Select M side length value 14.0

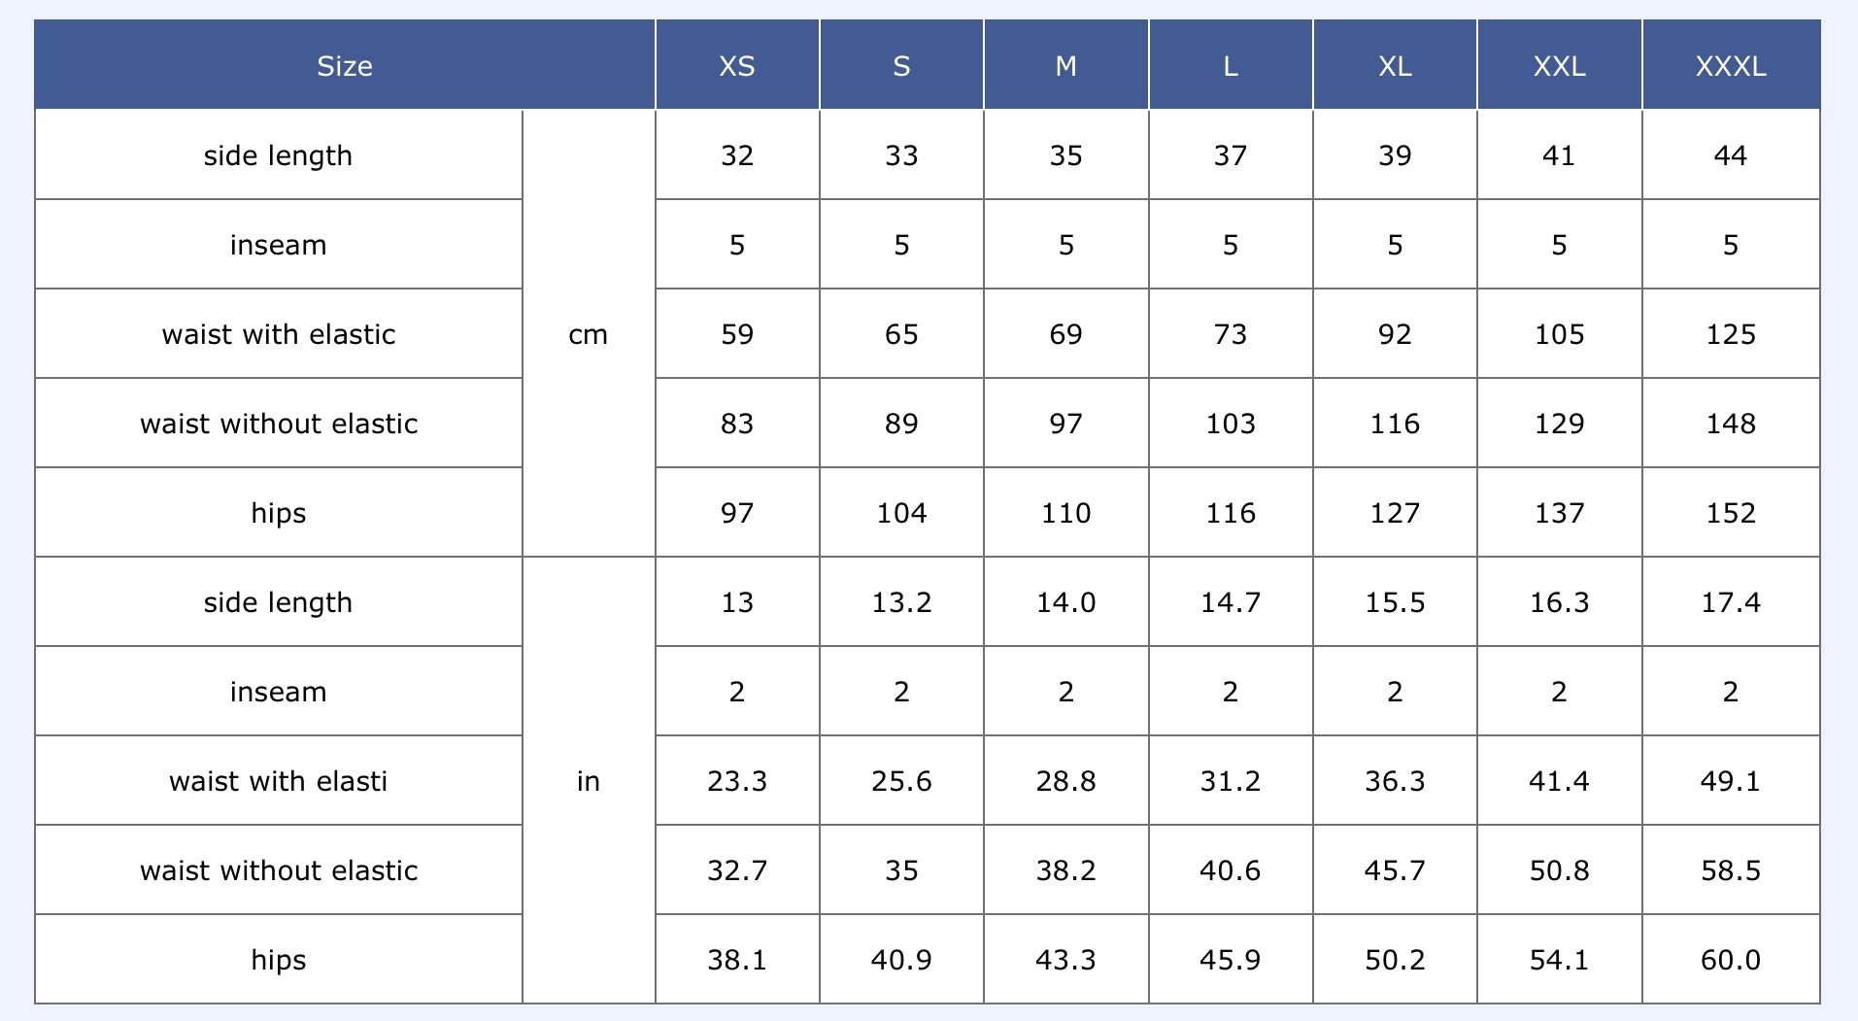[1065, 602]
